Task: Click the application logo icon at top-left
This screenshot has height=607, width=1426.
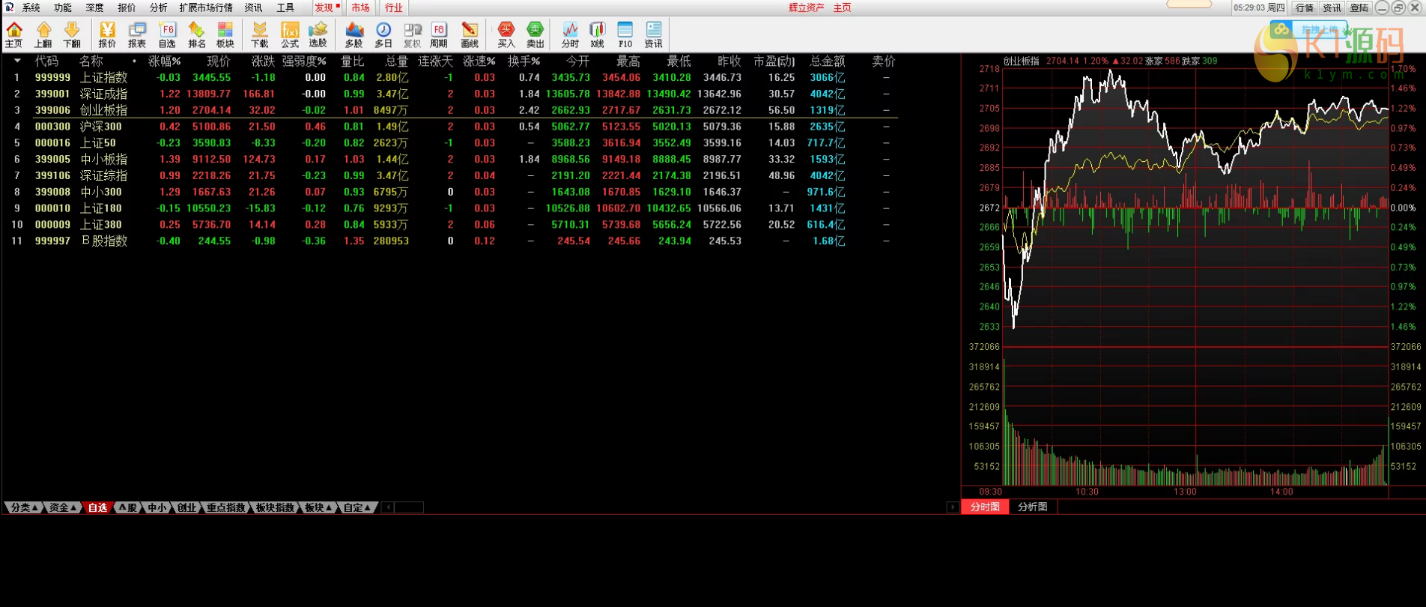Action: (x=9, y=7)
